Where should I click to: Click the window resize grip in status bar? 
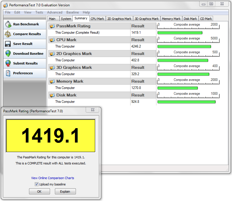click(x=227, y=170)
